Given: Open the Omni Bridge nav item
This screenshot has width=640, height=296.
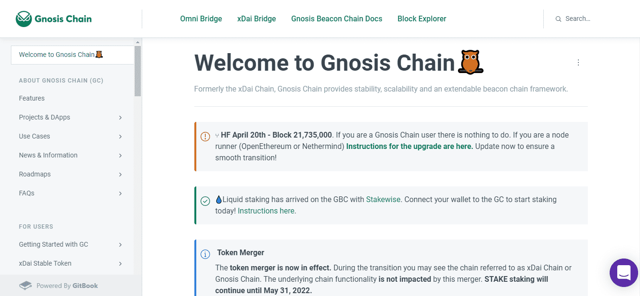Looking at the screenshot, I should [x=201, y=19].
